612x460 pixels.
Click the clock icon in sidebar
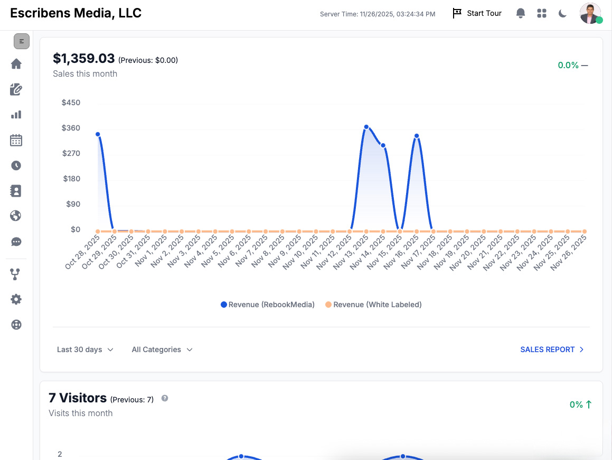(x=16, y=165)
